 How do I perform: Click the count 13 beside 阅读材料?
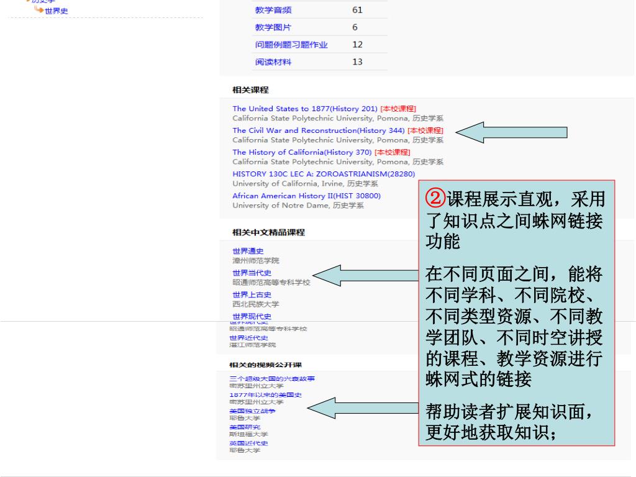coord(357,62)
